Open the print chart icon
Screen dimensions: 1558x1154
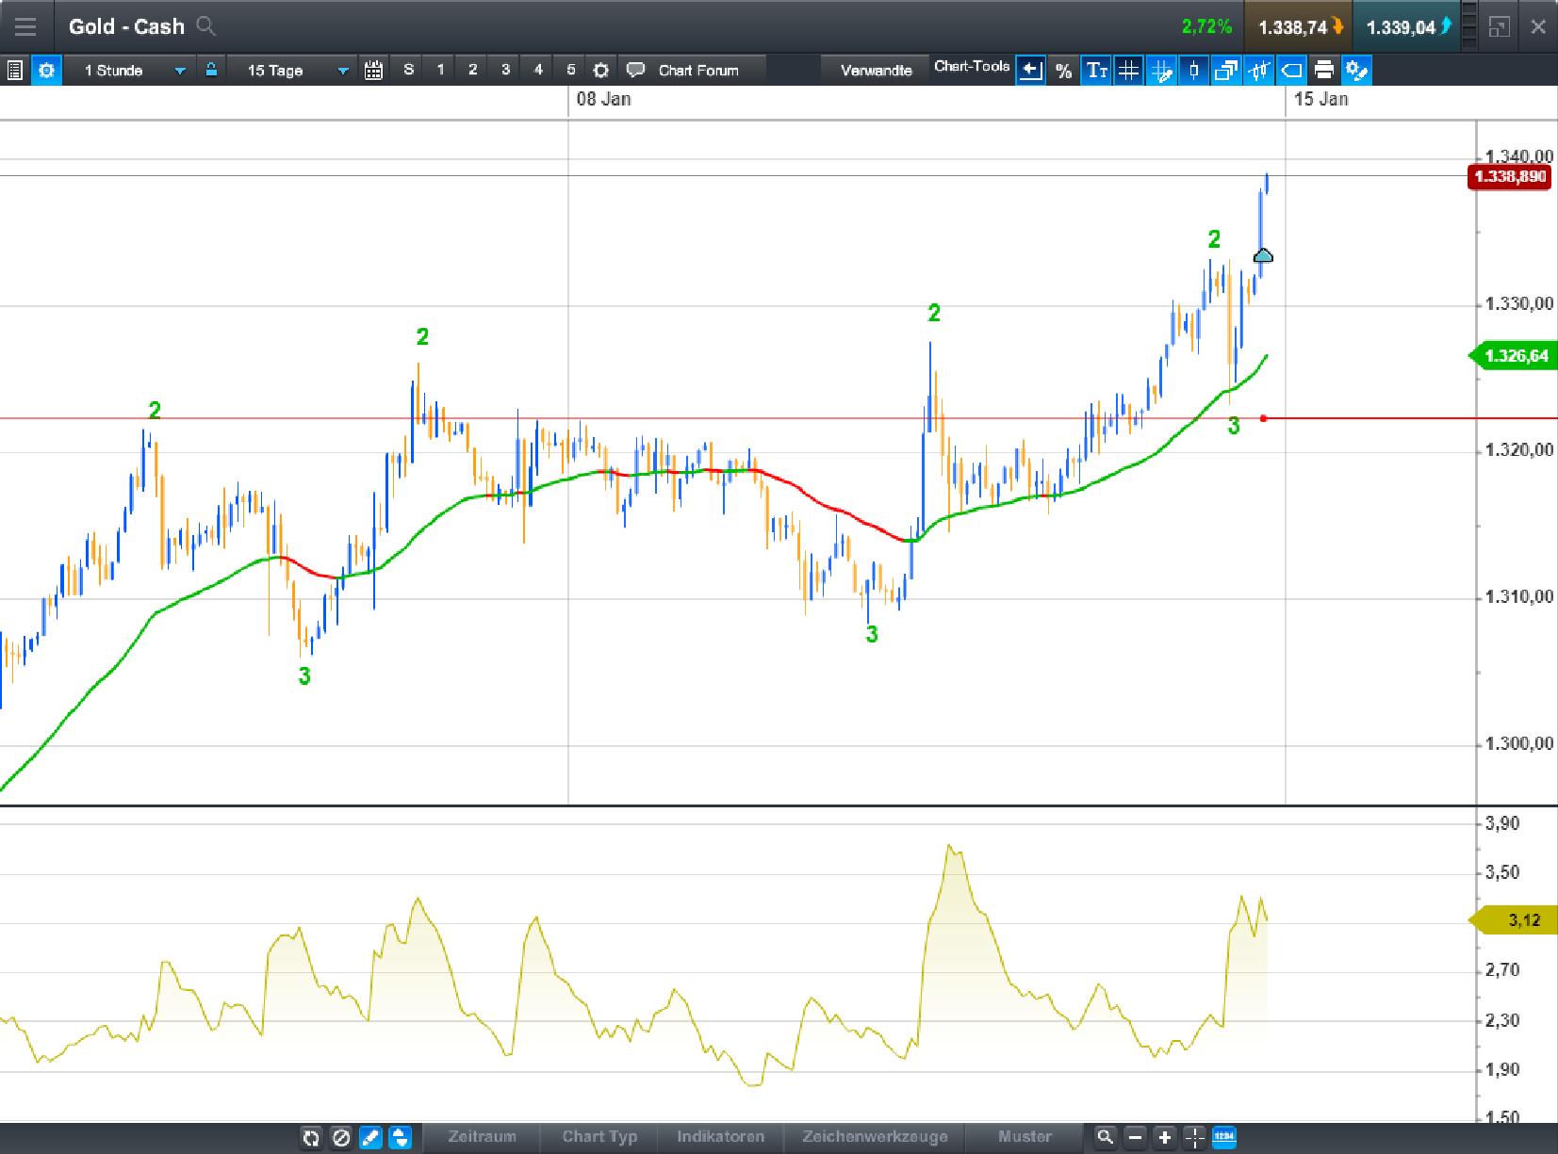click(1325, 69)
